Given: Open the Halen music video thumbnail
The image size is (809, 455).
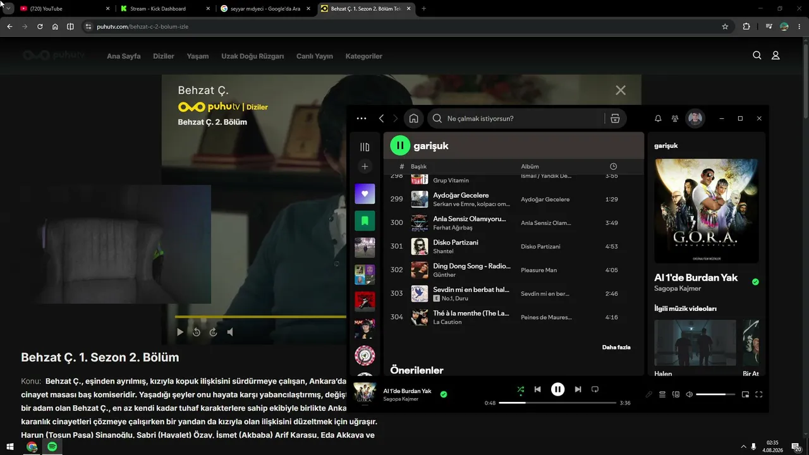Looking at the screenshot, I should click(x=695, y=343).
